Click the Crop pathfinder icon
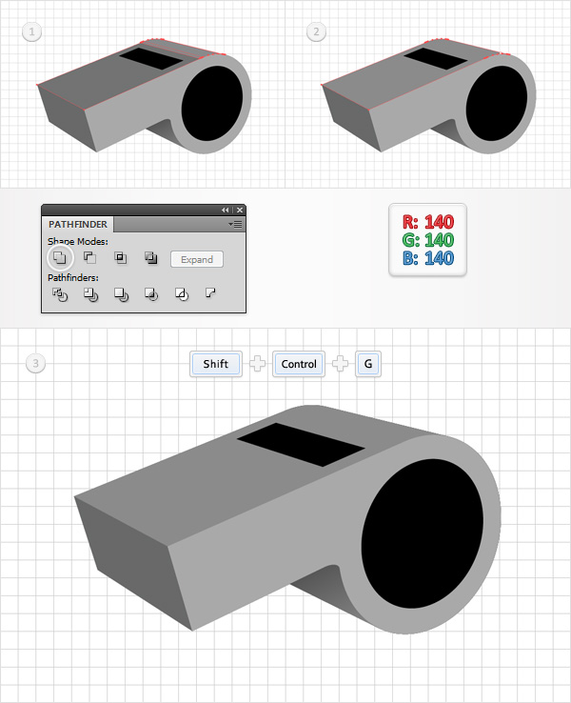 tap(151, 294)
